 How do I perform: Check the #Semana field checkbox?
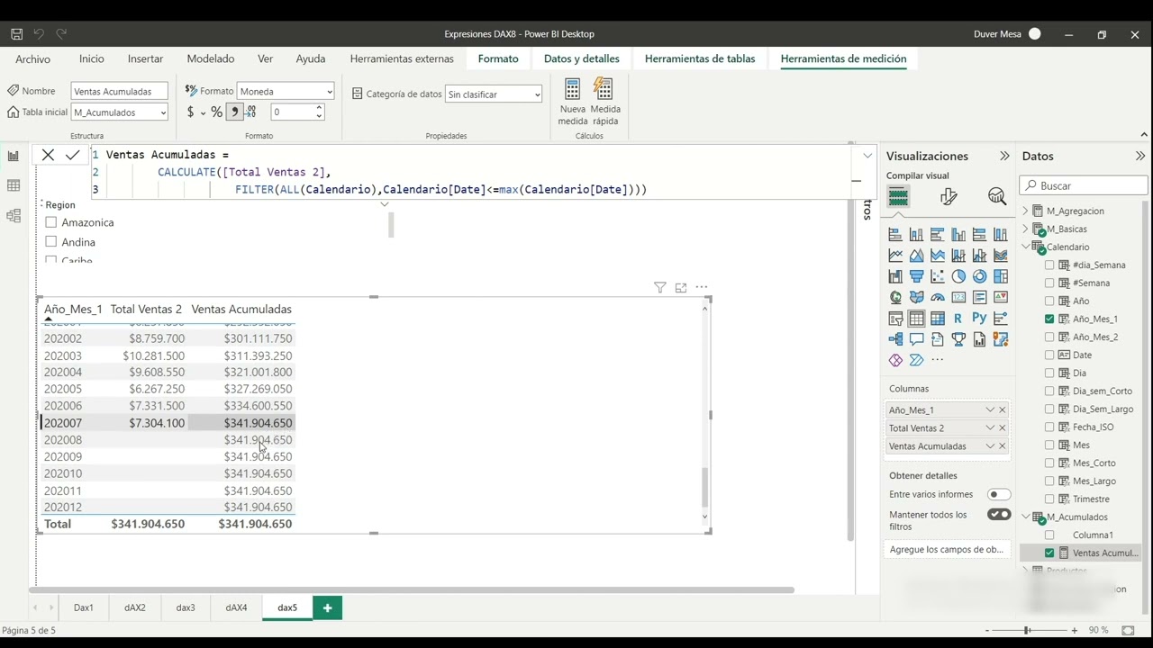(1049, 283)
